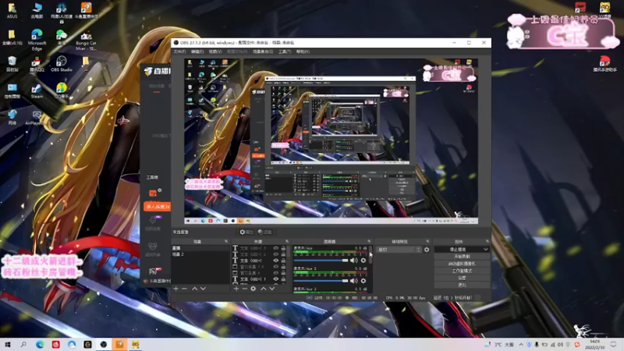The width and height of the screenshot is (624, 351).
Task: Open the 文件(F) menu in OBS
Action: [179, 51]
